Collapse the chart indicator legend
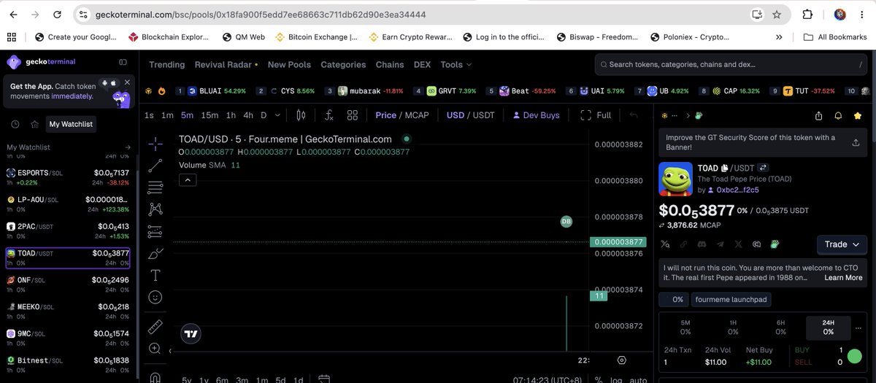 pyautogui.click(x=188, y=180)
